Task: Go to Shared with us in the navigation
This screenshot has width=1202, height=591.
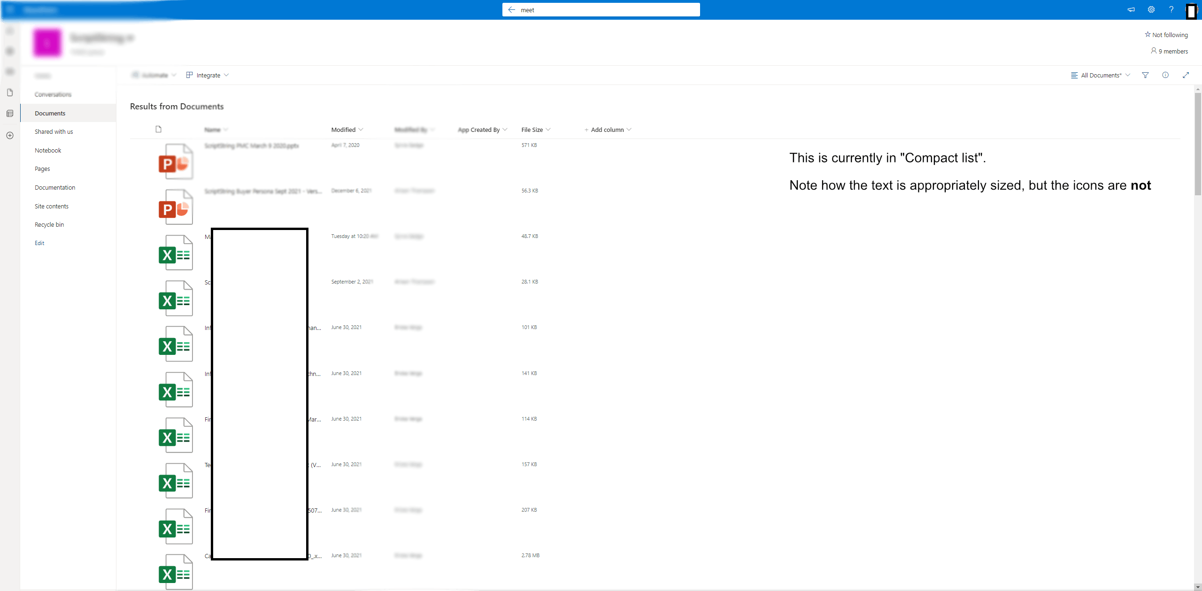Action: pos(54,131)
